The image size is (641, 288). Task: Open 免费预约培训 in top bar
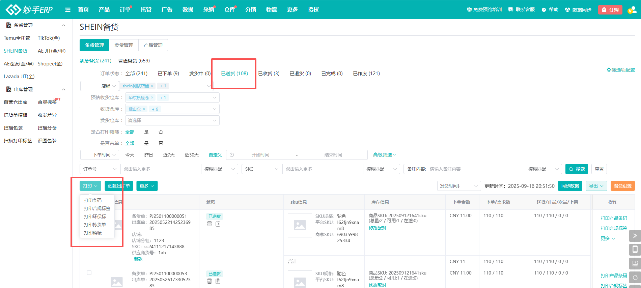(x=484, y=10)
